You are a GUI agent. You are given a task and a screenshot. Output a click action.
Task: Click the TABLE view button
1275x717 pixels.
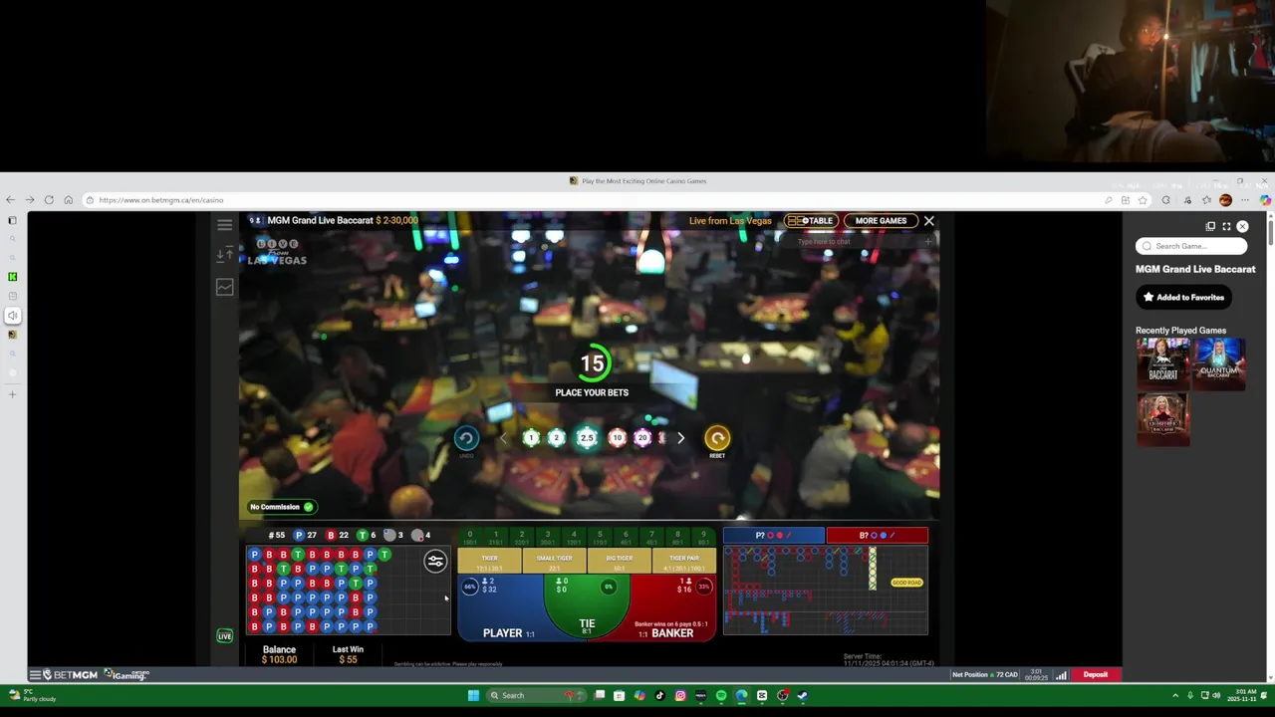[x=810, y=221]
